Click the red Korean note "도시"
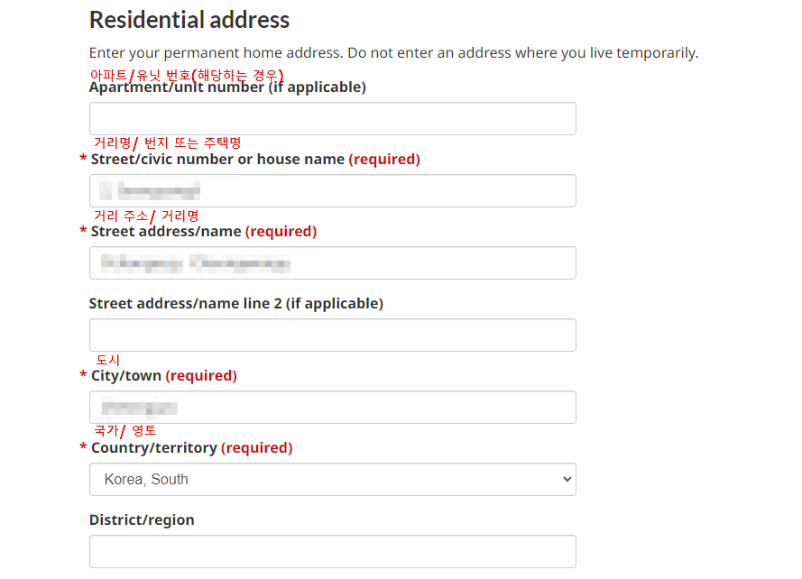The width and height of the screenshot is (802, 579). [x=108, y=360]
